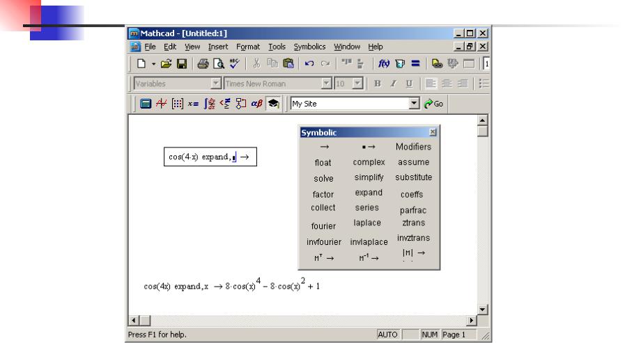This screenshot has height=343, width=625.
Task: Toggle italic formatting I button
Action: coord(394,83)
